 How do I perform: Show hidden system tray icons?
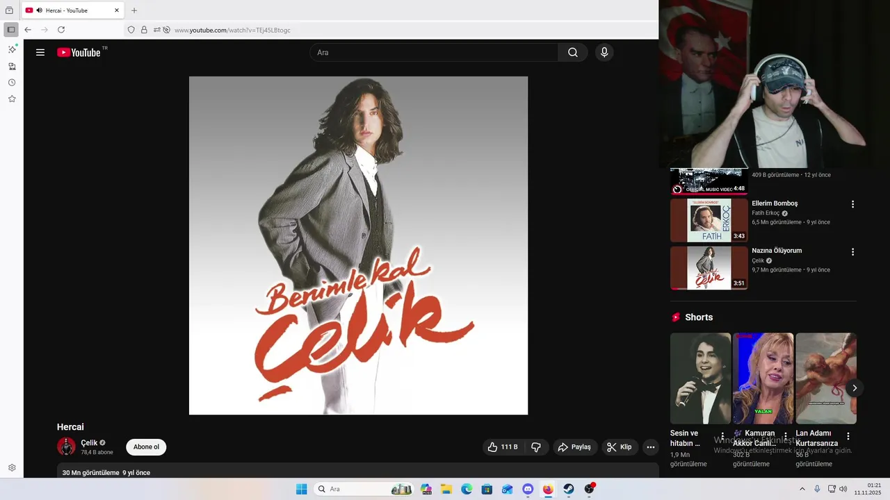(802, 489)
